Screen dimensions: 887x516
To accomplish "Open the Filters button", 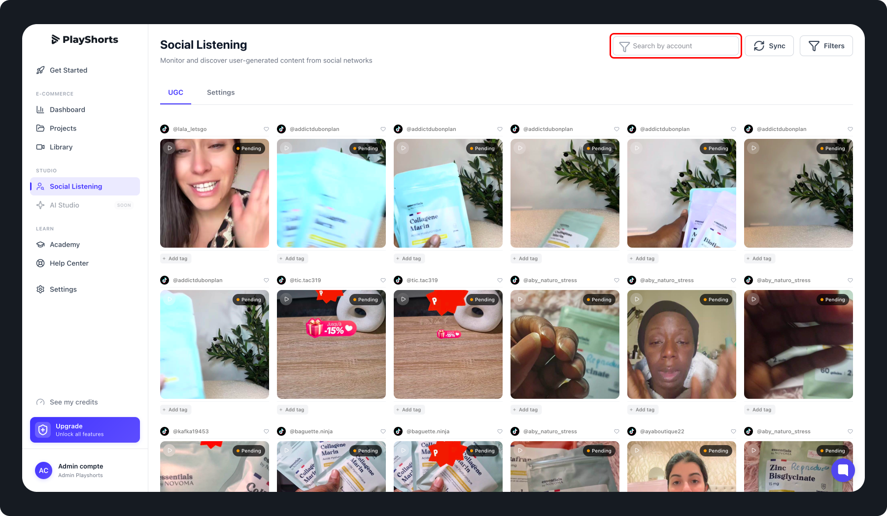I will pyautogui.click(x=826, y=46).
